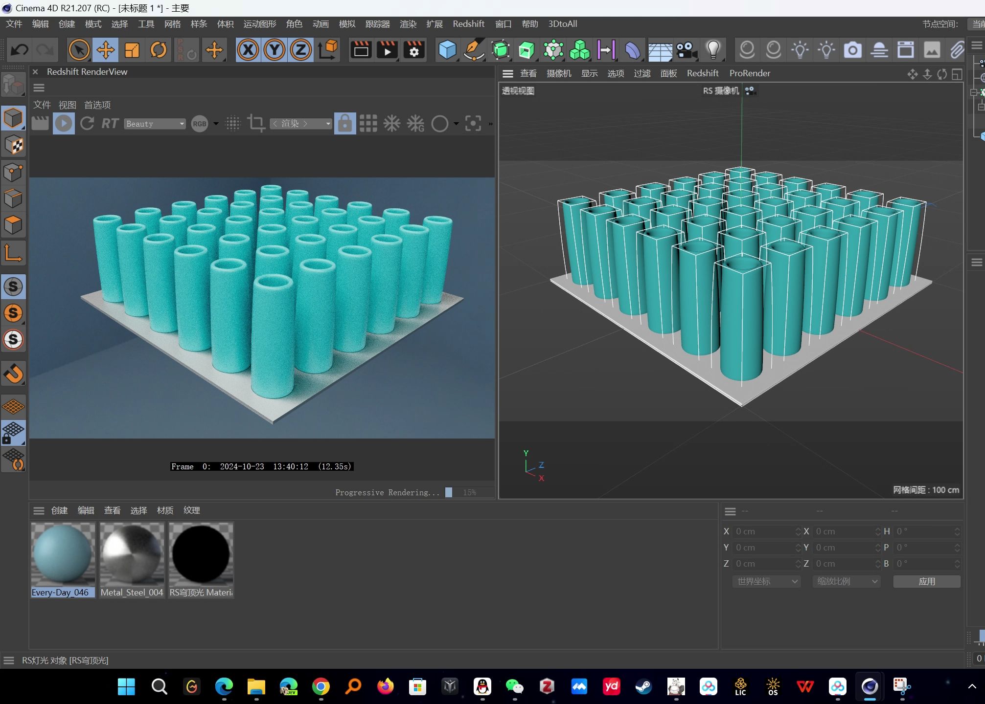Click the 应用 button in coordinates panel
The height and width of the screenshot is (704, 985).
click(926, 581)
